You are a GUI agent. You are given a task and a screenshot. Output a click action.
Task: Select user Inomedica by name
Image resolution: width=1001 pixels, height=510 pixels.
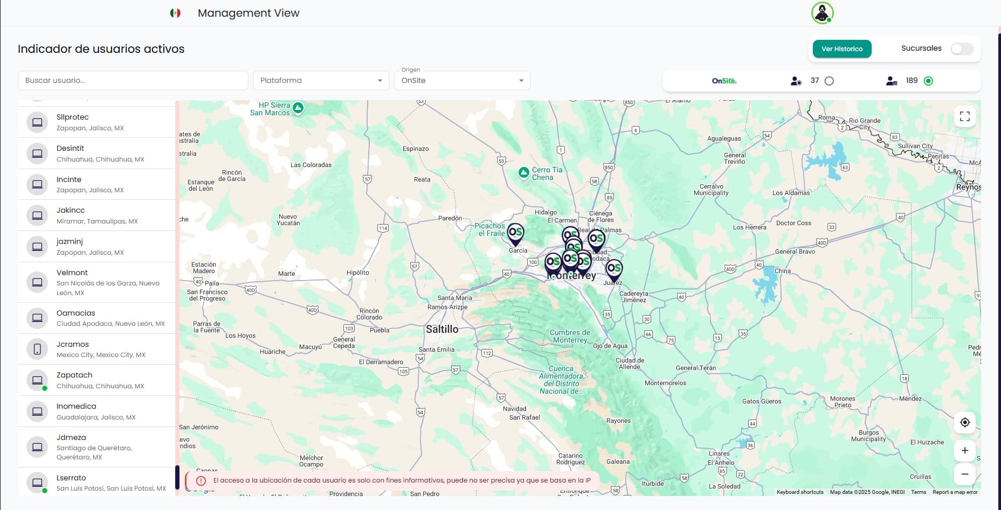click(77, 406)
